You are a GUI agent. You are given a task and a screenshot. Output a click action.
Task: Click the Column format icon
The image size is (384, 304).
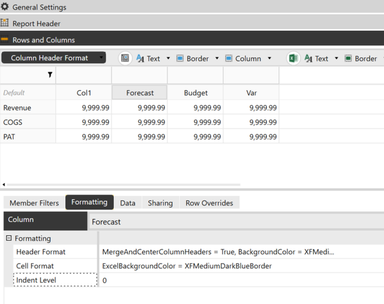[228, 58]
